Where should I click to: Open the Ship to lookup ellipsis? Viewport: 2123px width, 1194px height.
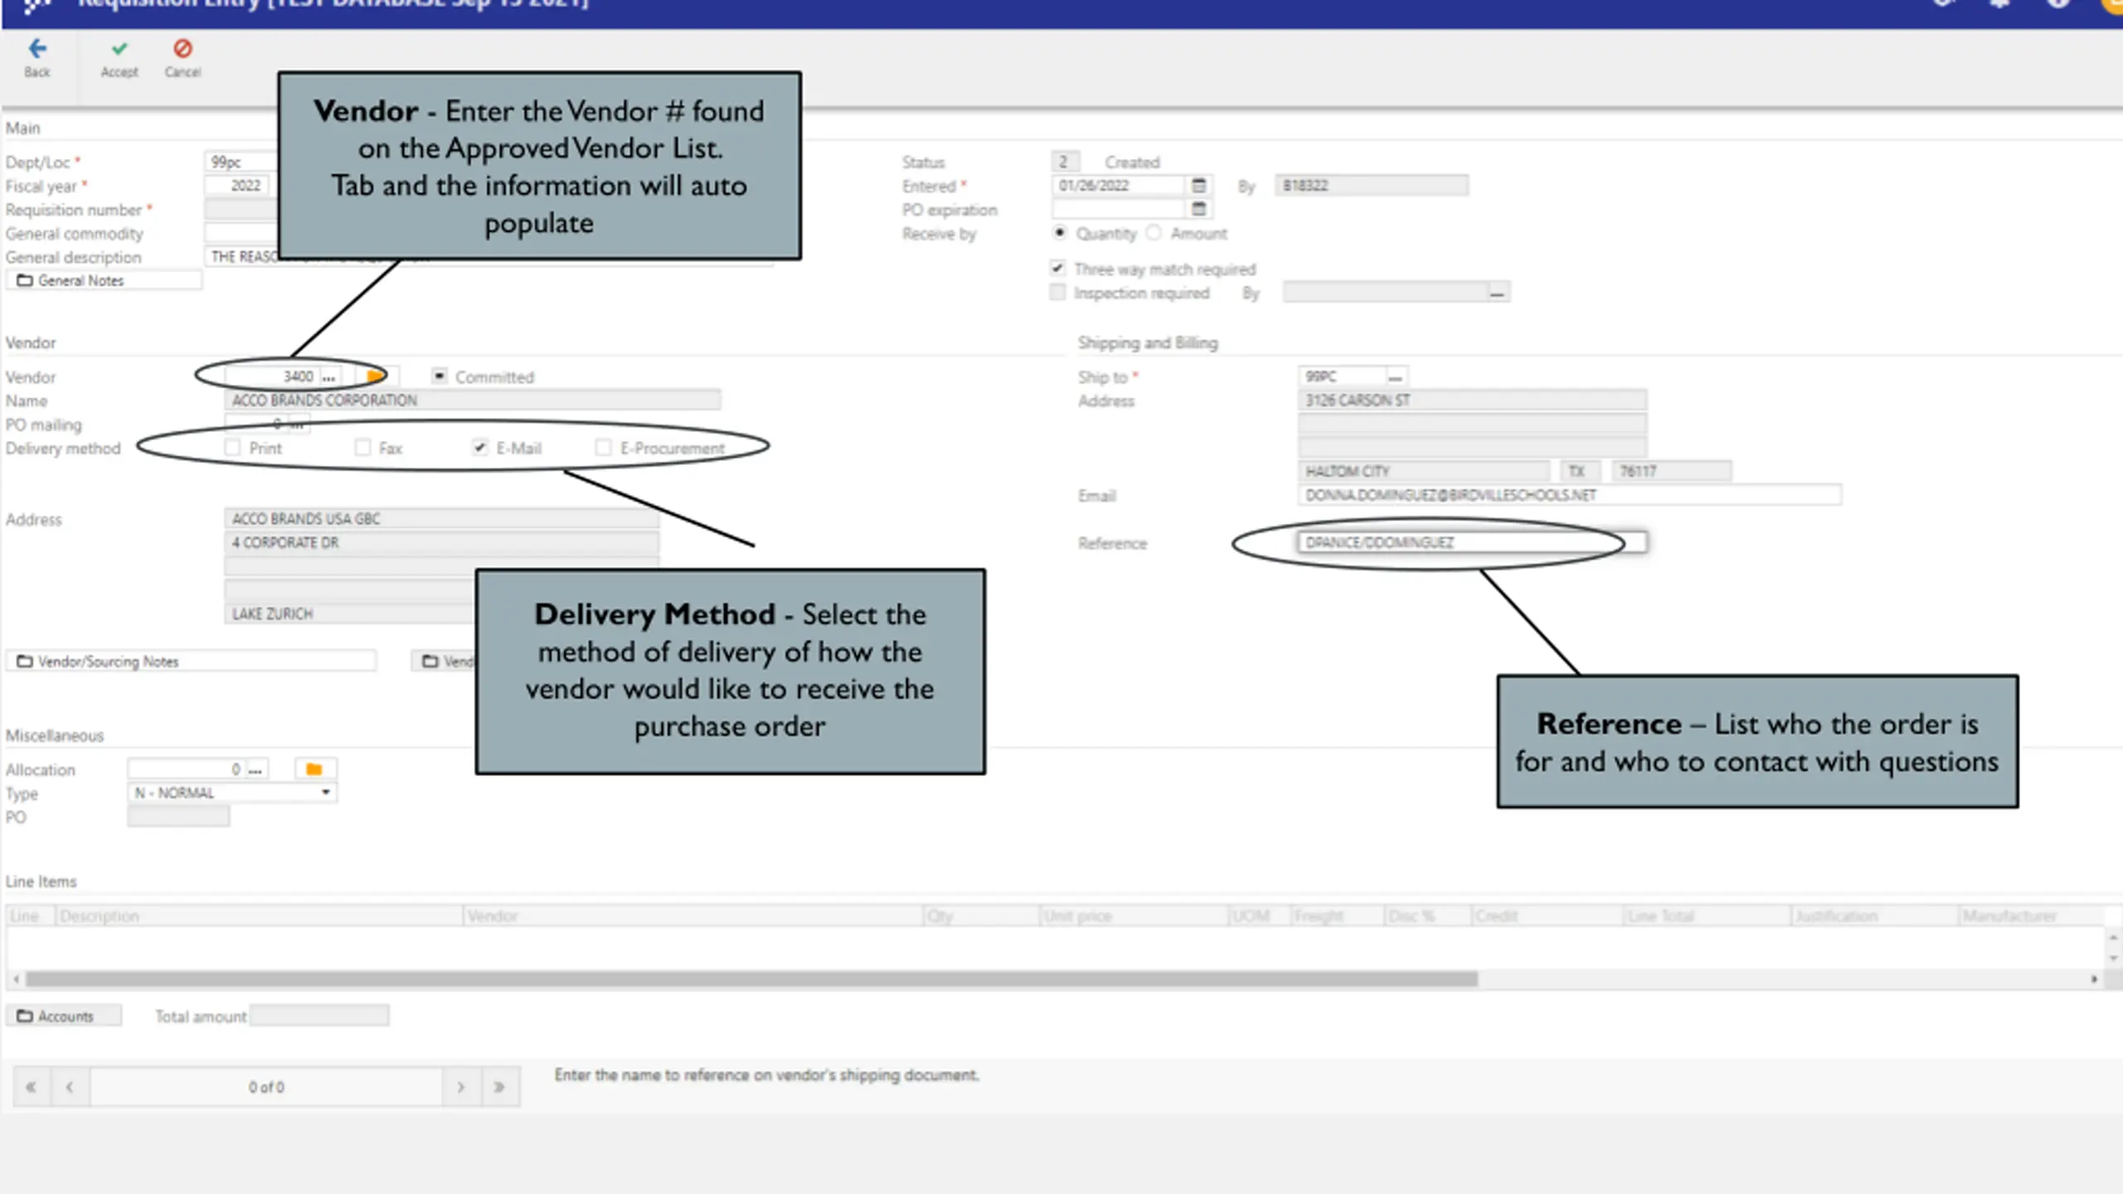point(1396,377)
